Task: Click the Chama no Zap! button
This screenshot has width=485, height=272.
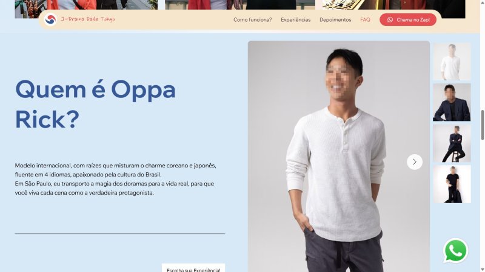Action: pyautogui.click(x=408, y=20)
